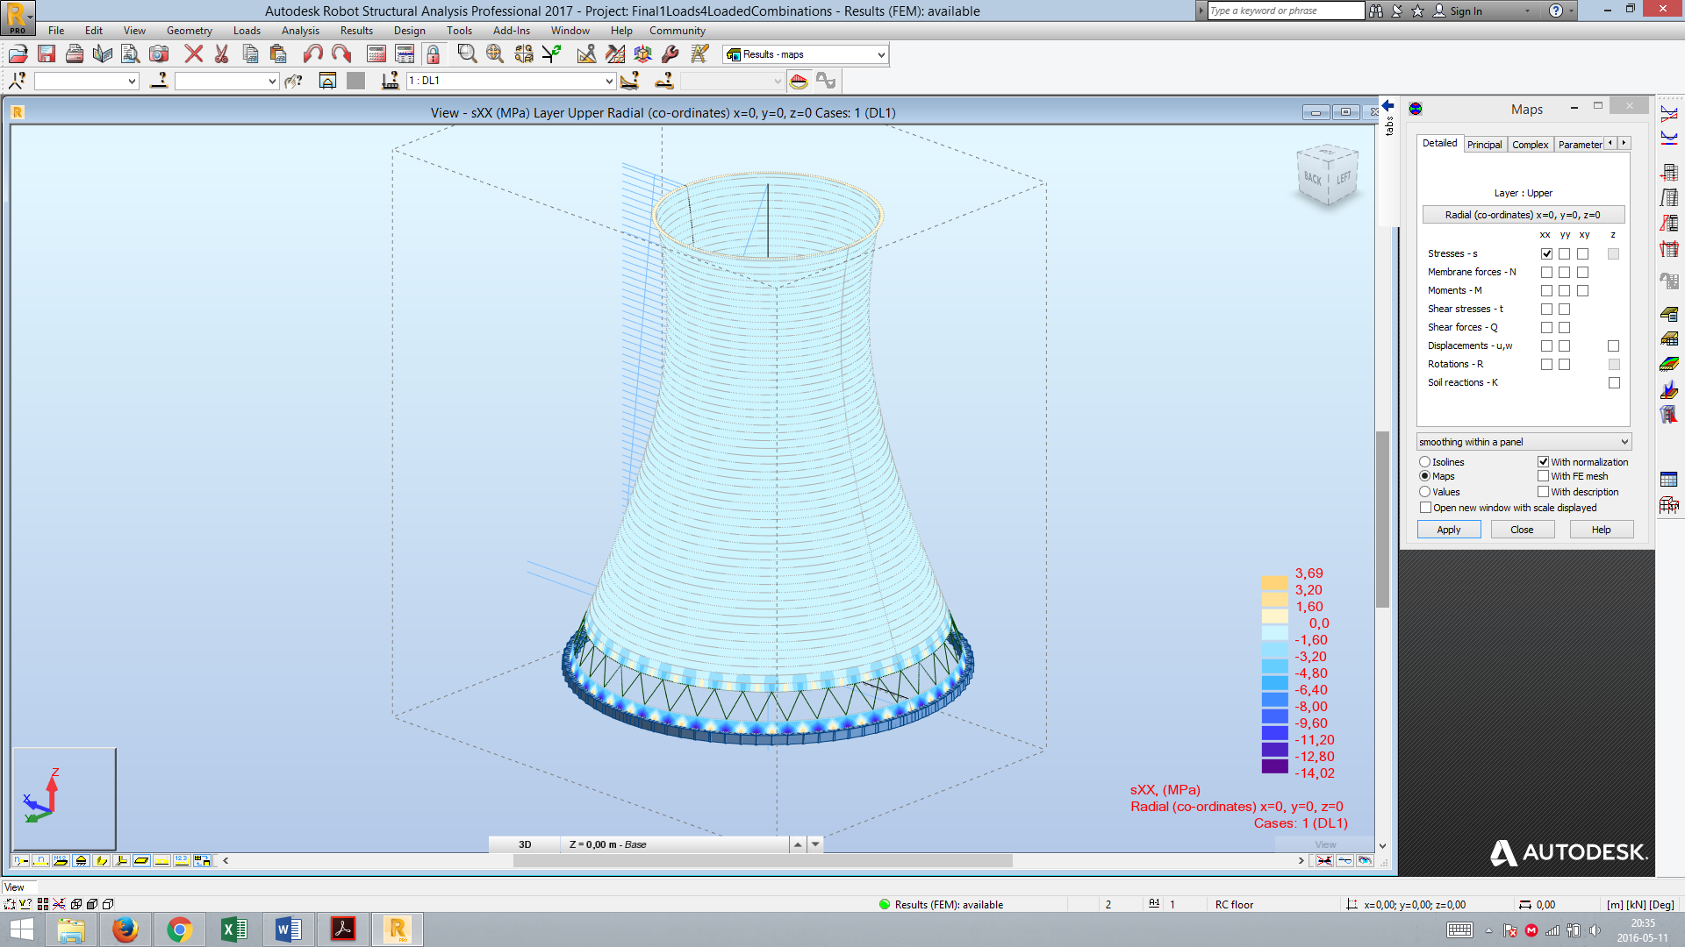The width and height of the screenshot is (1685, 947).
Task: Click the Maps panel icon in right sidebar
Action: tap(1669, 363)
